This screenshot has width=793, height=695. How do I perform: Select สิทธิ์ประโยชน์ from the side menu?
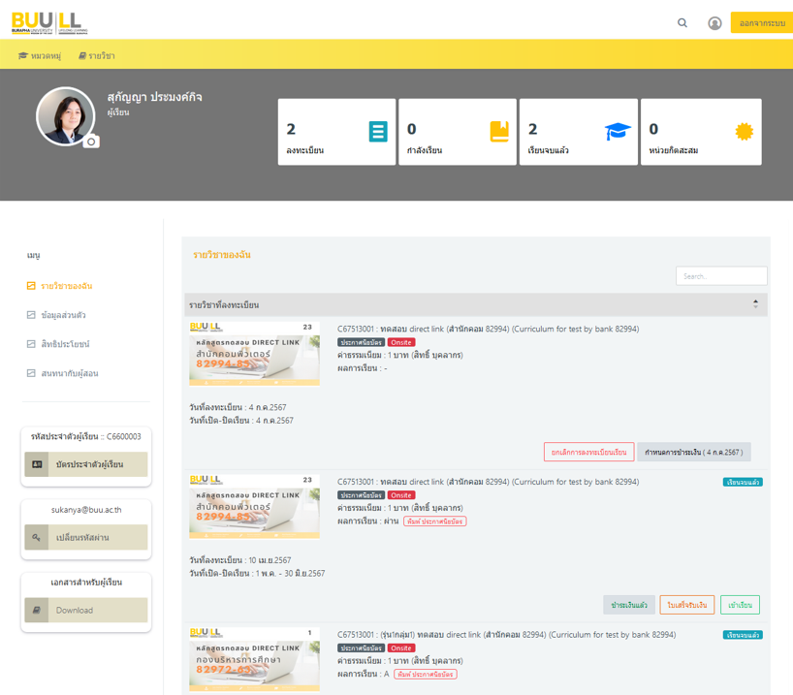pos(65,344)
